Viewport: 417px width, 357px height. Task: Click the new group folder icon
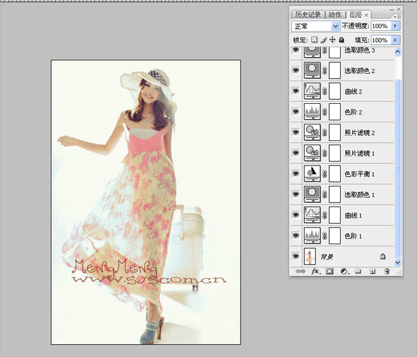358,271
